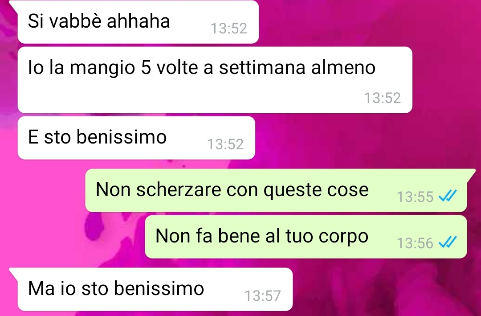Click blue double check beside 13:56 timestamp
Screen dimensions: 481x316
click(448, 242)
